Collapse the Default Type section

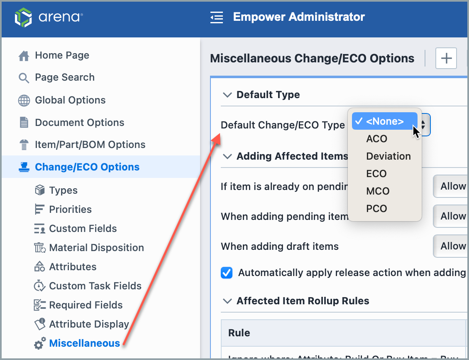pyautogui.click(x=227, y=95)
